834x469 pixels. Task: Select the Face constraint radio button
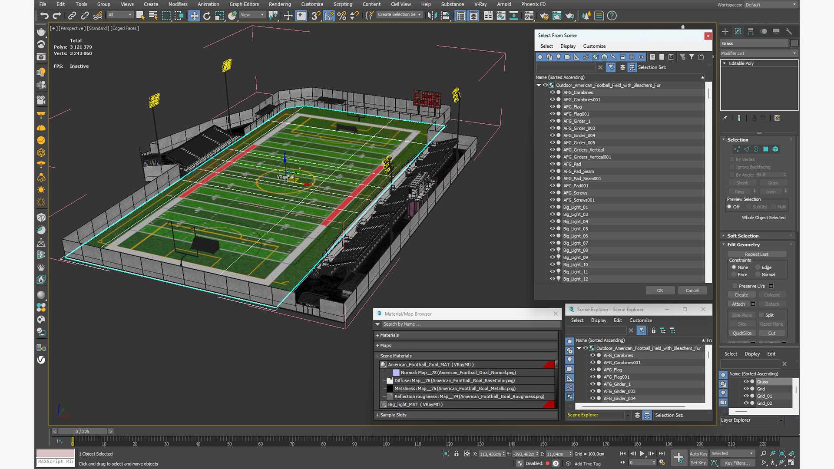tap(734, 274)
